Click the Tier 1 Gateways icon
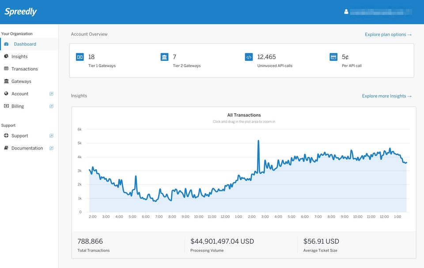Image resolution: width=424 pixels, height=268 pixels. point(80,57)
